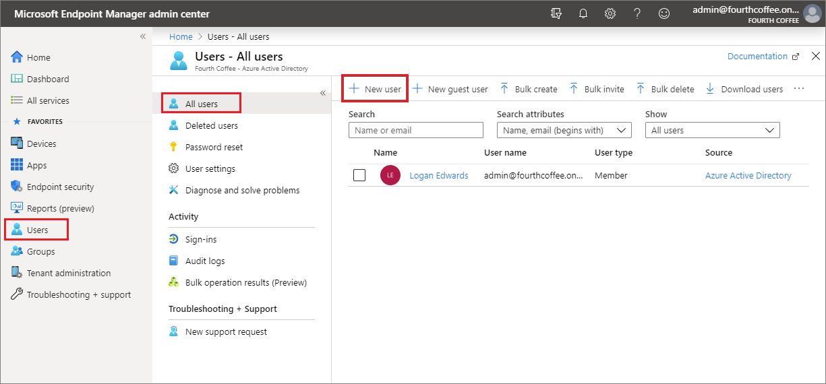Open New support request menu item
The image size is (826, 384).
coord(226,331)
